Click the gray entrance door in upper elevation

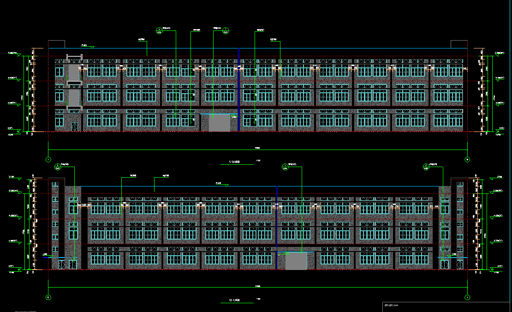click(x=220, y=123)
